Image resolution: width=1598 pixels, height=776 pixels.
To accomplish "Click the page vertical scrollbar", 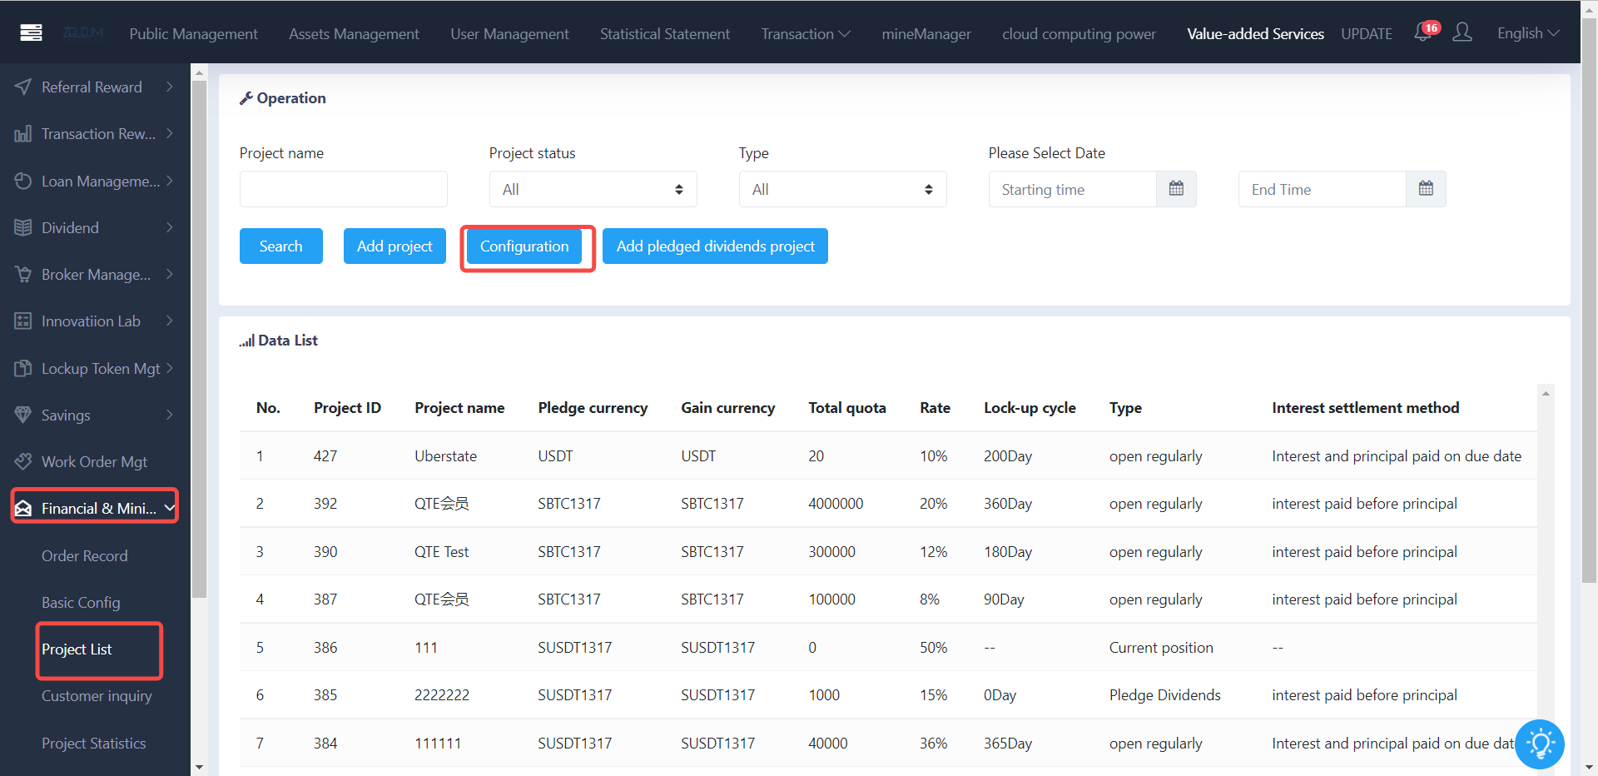I will pyautogui.click(x=1589, y=300).
